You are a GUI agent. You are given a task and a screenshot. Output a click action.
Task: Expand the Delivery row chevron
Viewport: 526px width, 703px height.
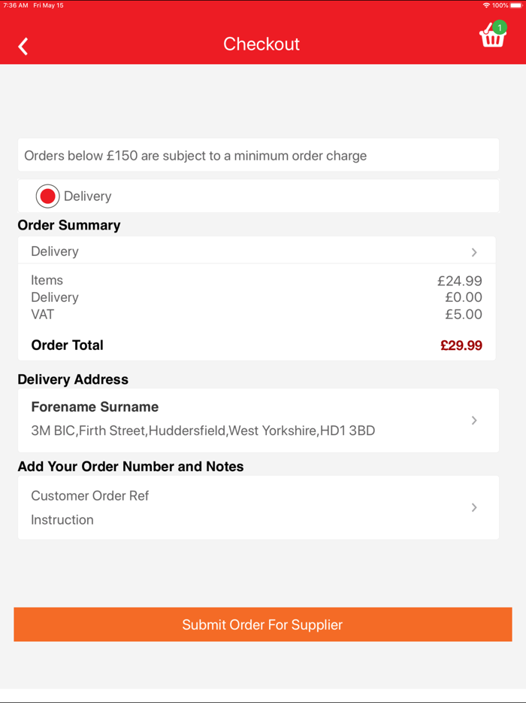point(474,252)
